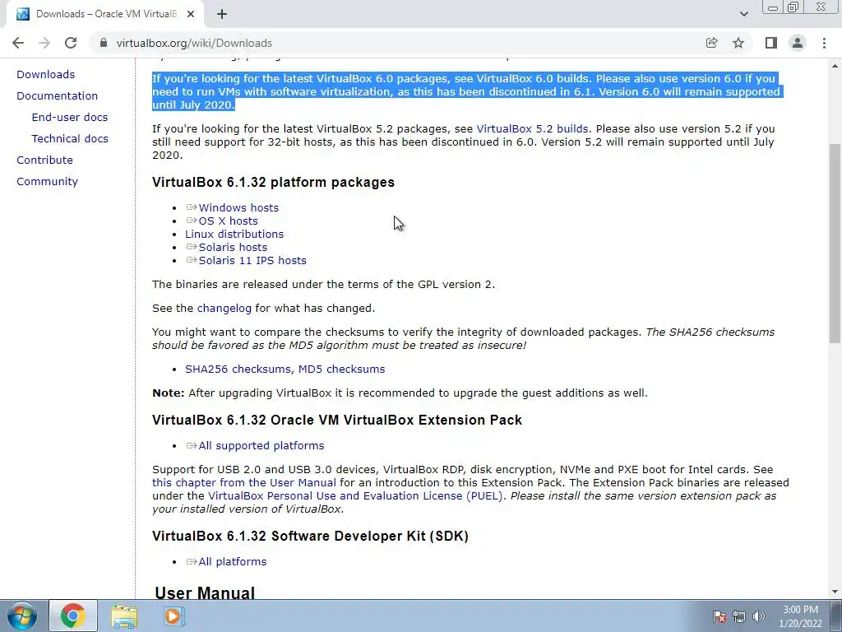Open Community sidebar link

click(x=47, y=182)
